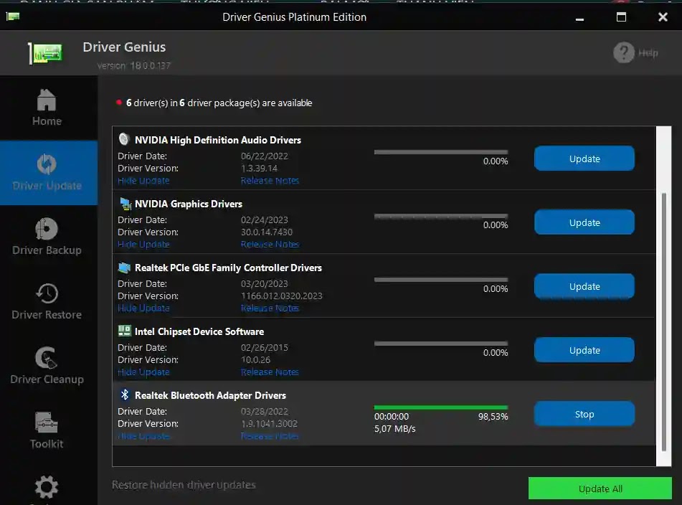The width and height of the screenshot is (682, 505).
Task: Click the green Update All button
Action: [600, 489]
